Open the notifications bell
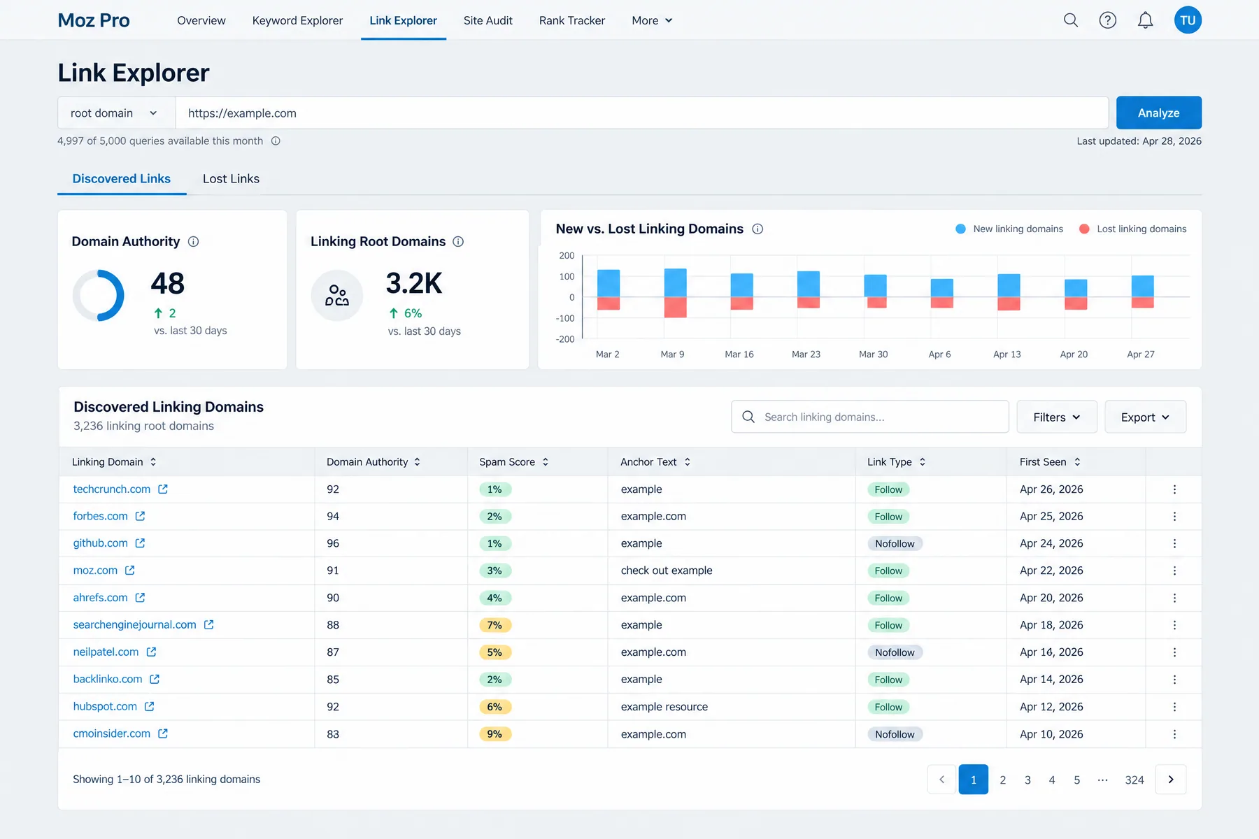 [1145, 20]
